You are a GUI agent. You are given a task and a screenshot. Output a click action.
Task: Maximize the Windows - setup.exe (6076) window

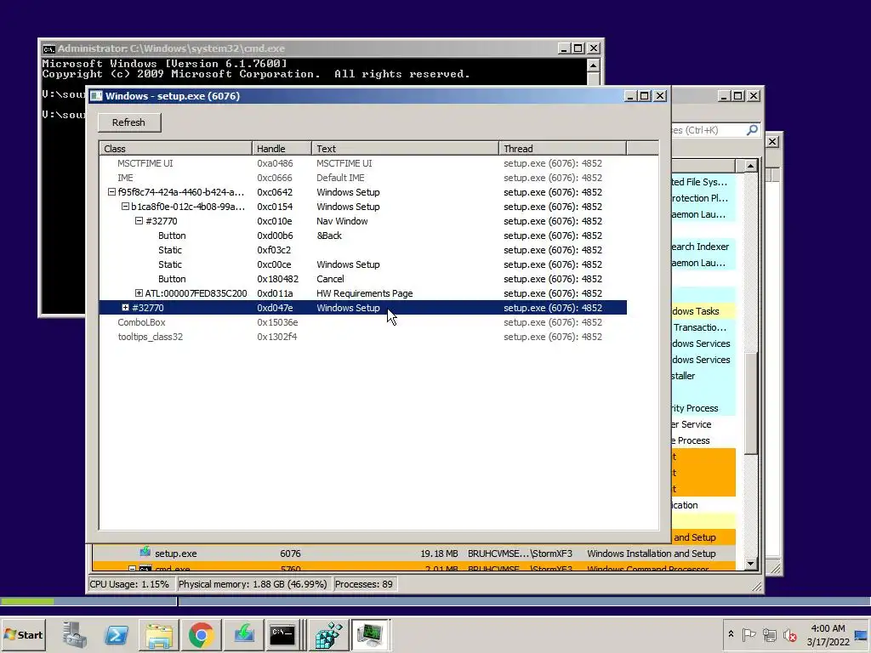coord(645,96)
